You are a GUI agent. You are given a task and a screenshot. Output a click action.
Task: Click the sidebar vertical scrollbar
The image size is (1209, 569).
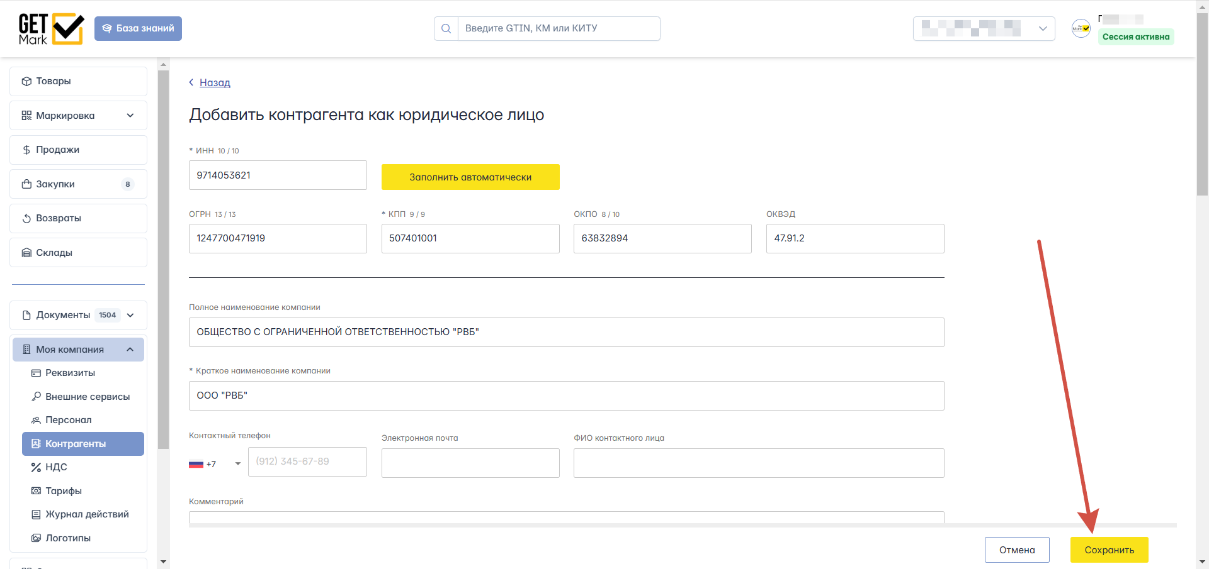pyautogui.click(x=164, y=258)
